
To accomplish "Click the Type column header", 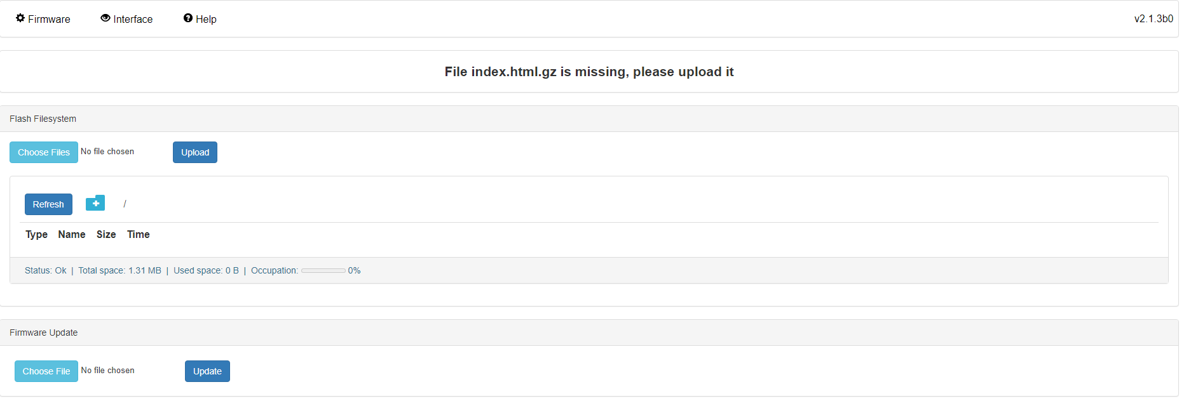I will click(36, 235).
